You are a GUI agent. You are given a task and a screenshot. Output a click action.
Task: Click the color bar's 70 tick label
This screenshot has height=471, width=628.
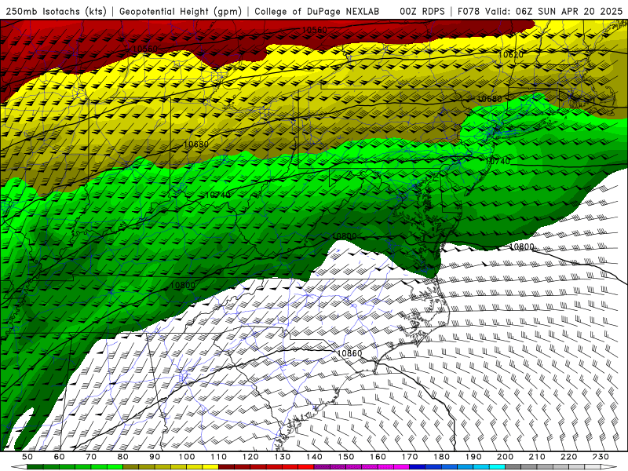click(91, 457)
